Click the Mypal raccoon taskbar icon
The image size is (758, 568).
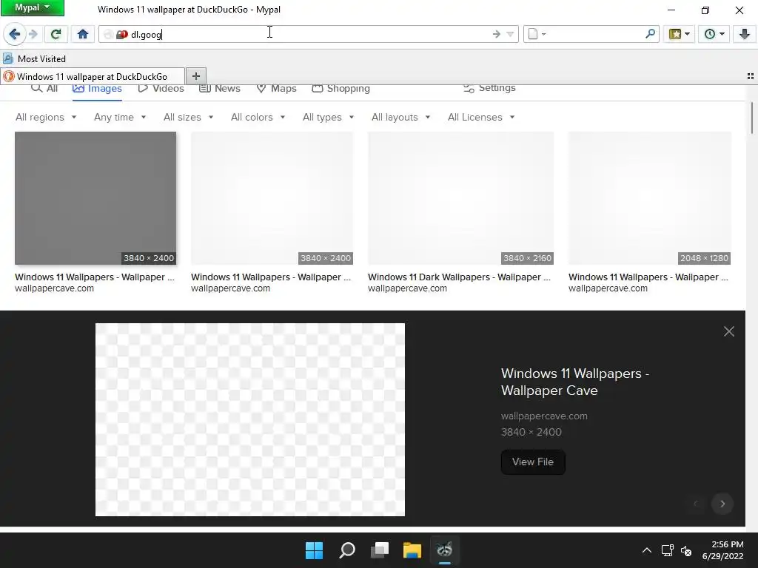pos(444,550)
